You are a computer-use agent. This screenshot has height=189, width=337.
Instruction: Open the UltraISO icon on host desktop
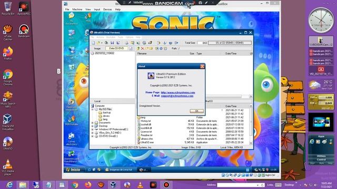point(8,143)
